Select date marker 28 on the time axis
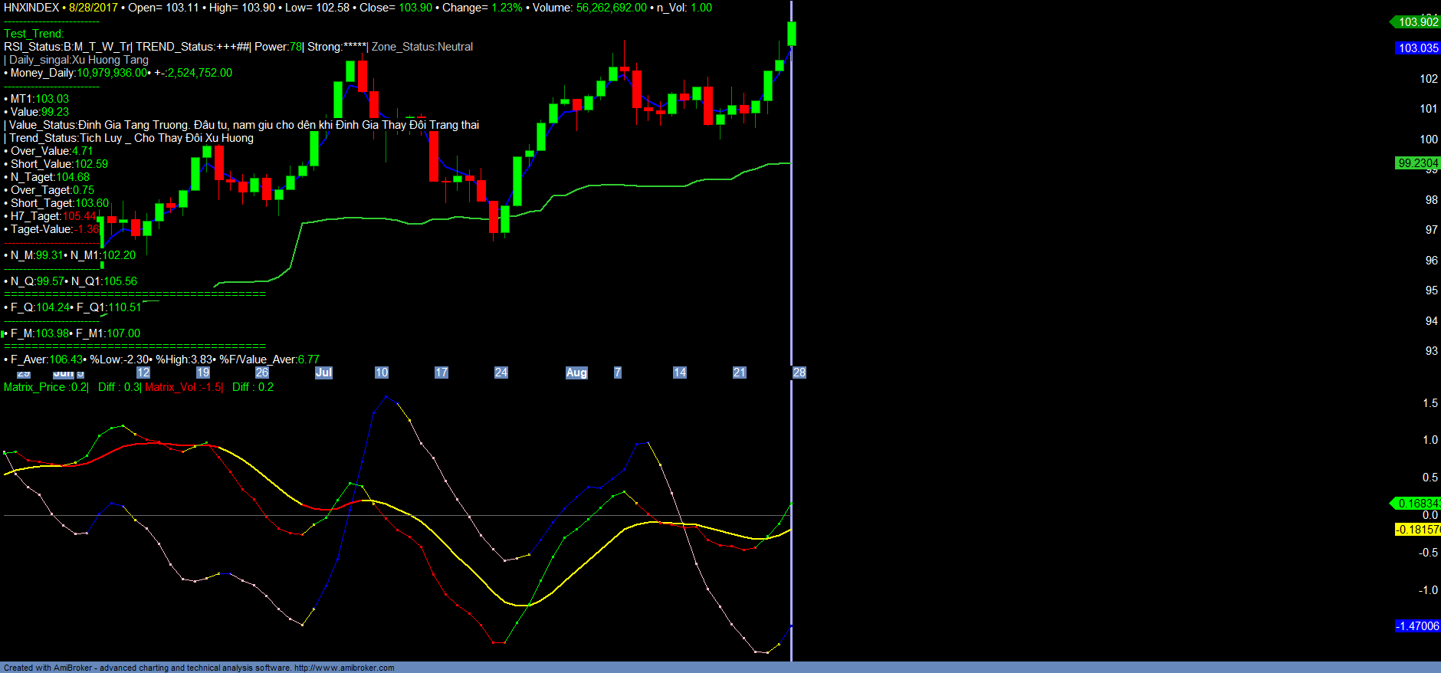 [x=799, y=373]
